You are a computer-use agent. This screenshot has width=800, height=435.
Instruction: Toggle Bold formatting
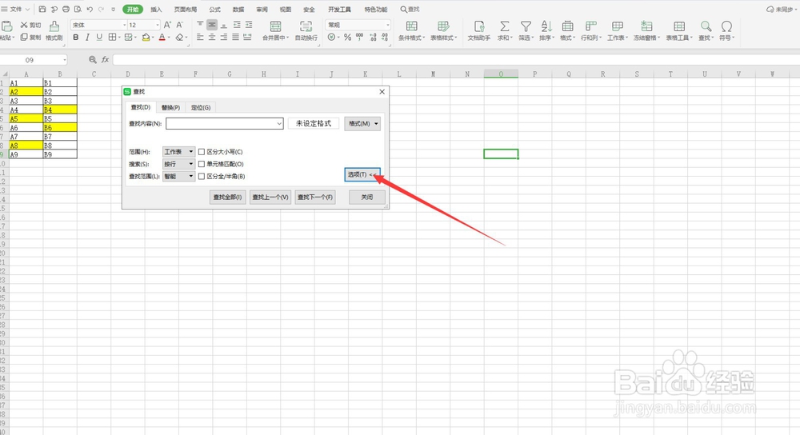(75, 37)
